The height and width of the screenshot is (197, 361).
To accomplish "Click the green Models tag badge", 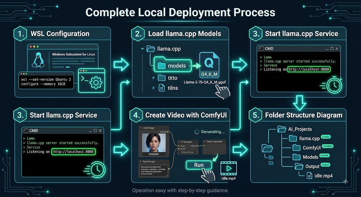I will pos(324,155).
